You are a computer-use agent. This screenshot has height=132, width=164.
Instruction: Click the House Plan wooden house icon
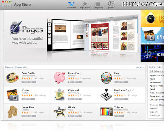click(x=13, y=112)
